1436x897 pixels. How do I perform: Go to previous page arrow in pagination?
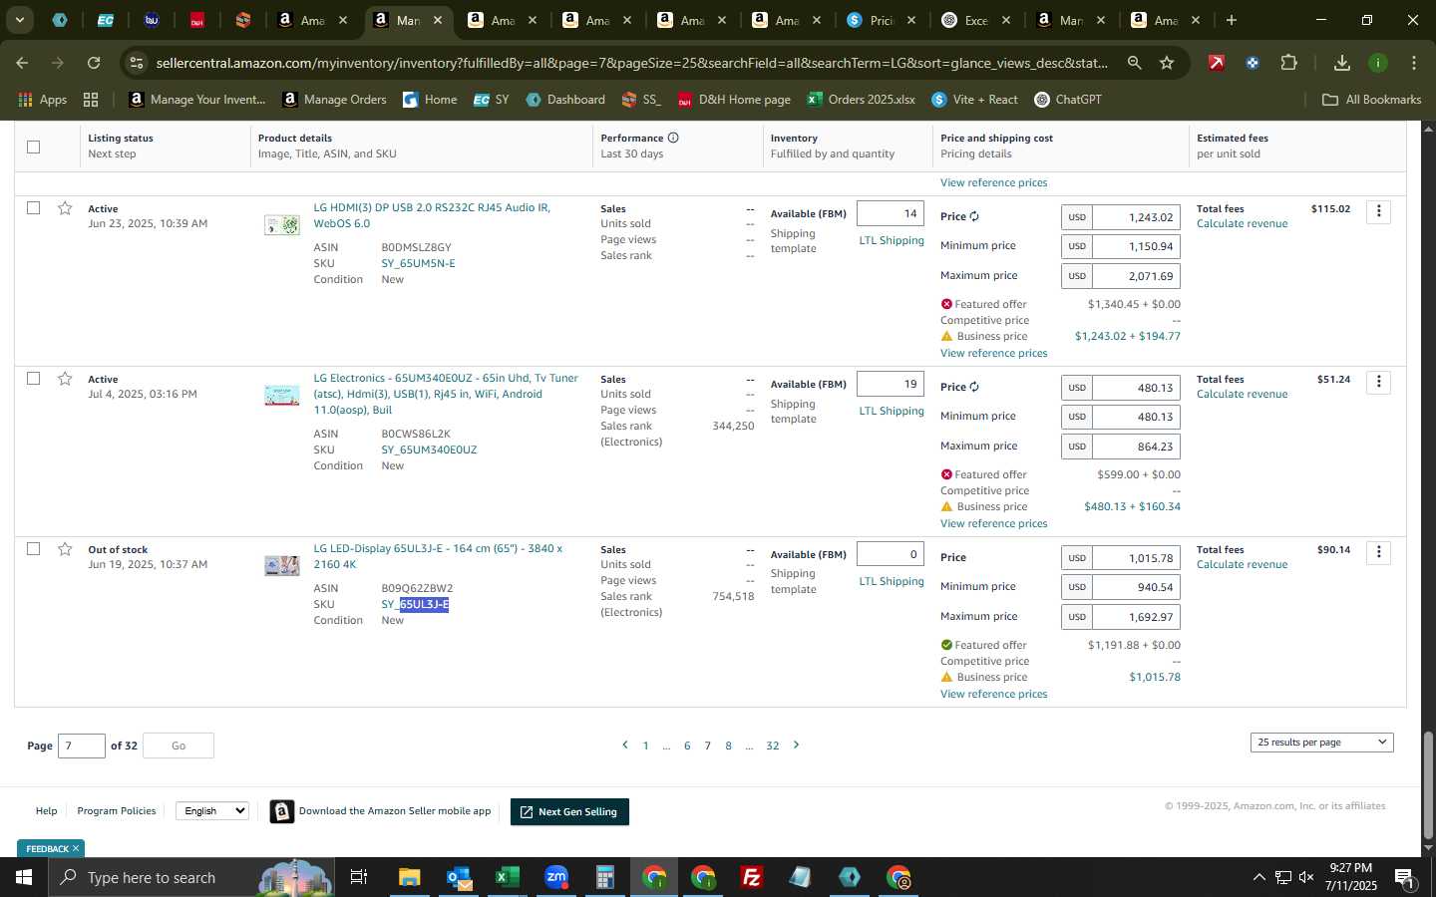(x=625, y=745)
